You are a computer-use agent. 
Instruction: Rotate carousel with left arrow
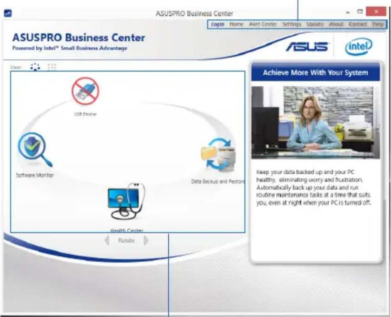click(107, 241)
